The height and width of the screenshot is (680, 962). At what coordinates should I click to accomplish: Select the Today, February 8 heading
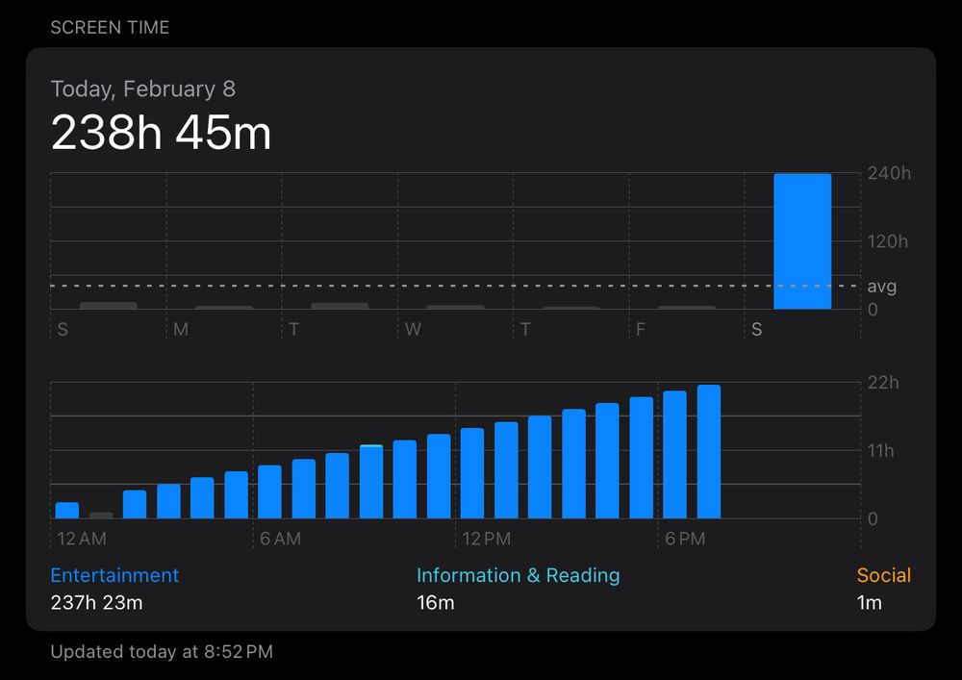point(142,88)
